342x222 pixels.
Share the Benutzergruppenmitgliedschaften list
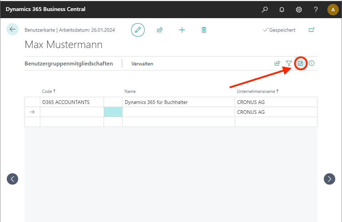[x=277, y=63]
